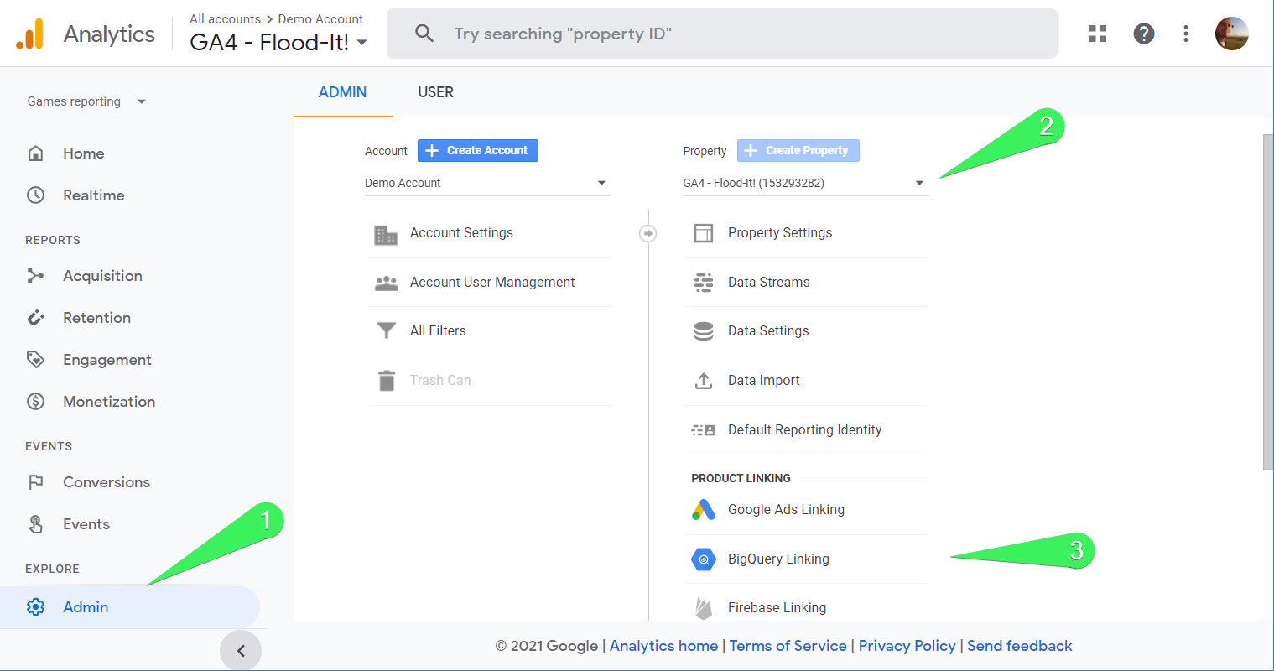1274x671 pixels.
Task: Expand the Games reporting dropdown
Action: coord(86,101)
